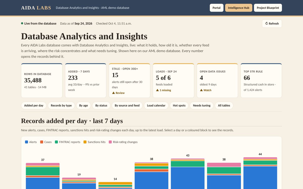Click the Watch warning label
The width and height of the screenshot is (303, 189).
click(206, 90)
